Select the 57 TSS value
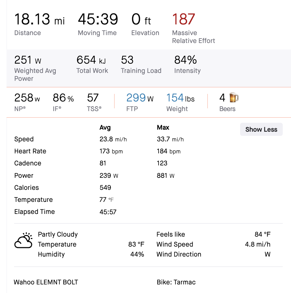The image size is (291, 293). (x=93, y=98)
